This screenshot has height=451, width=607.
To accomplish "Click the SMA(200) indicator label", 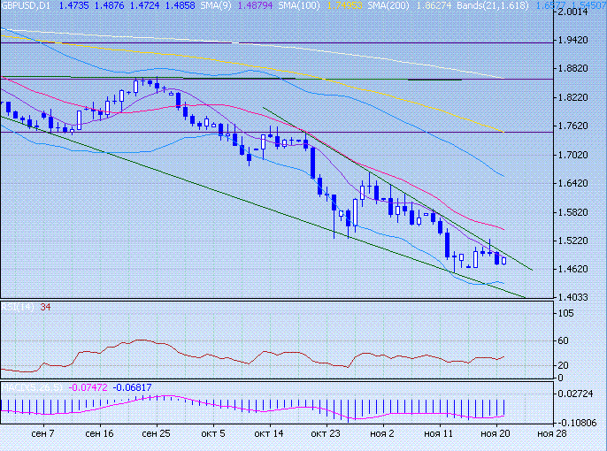I will (387, 5).
